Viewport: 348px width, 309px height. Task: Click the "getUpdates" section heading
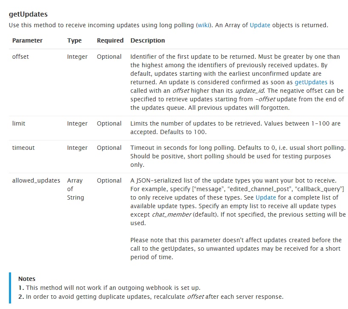28,14
